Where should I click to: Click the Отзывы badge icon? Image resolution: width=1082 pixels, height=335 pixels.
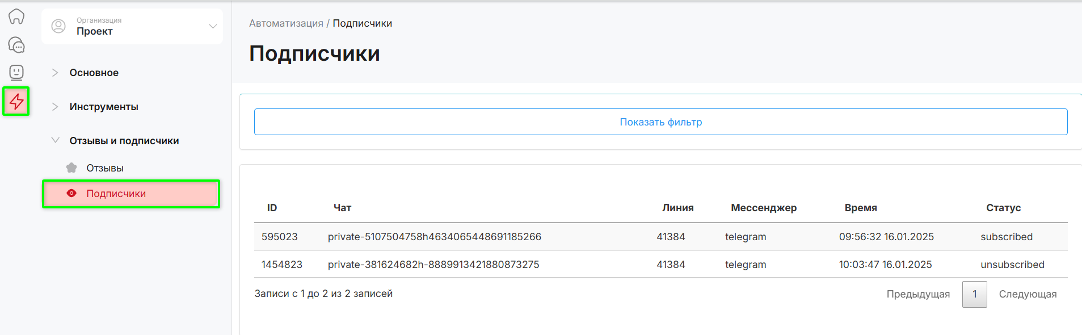[71, 168]
